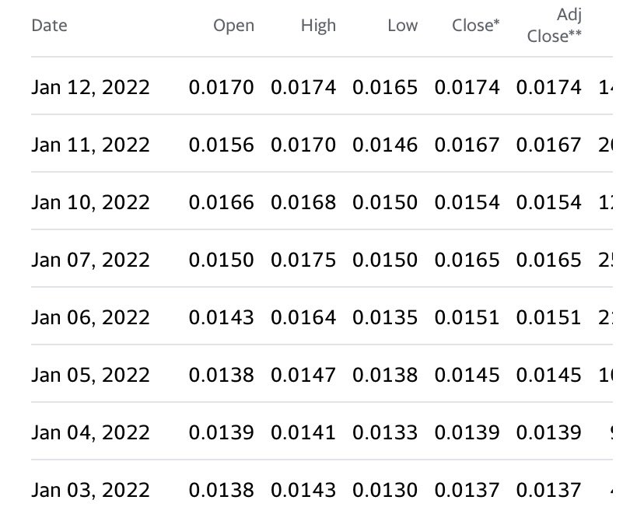644x514 pixels.
Task: Click Close value 0.0137 for Jan 03
Action: [x=467, y=490]
